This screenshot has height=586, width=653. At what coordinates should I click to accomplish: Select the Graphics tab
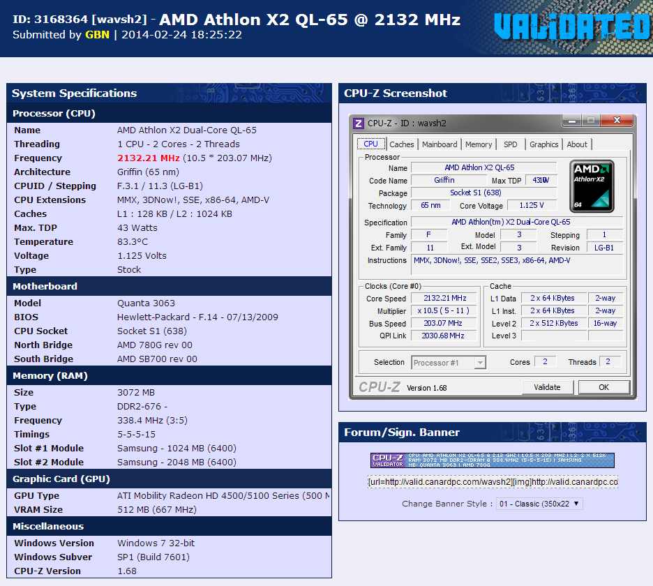pyautogui.click(x=544, y=144)
